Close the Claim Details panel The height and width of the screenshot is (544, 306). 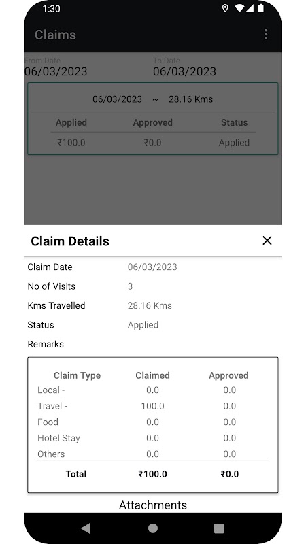tap(267, 241)
